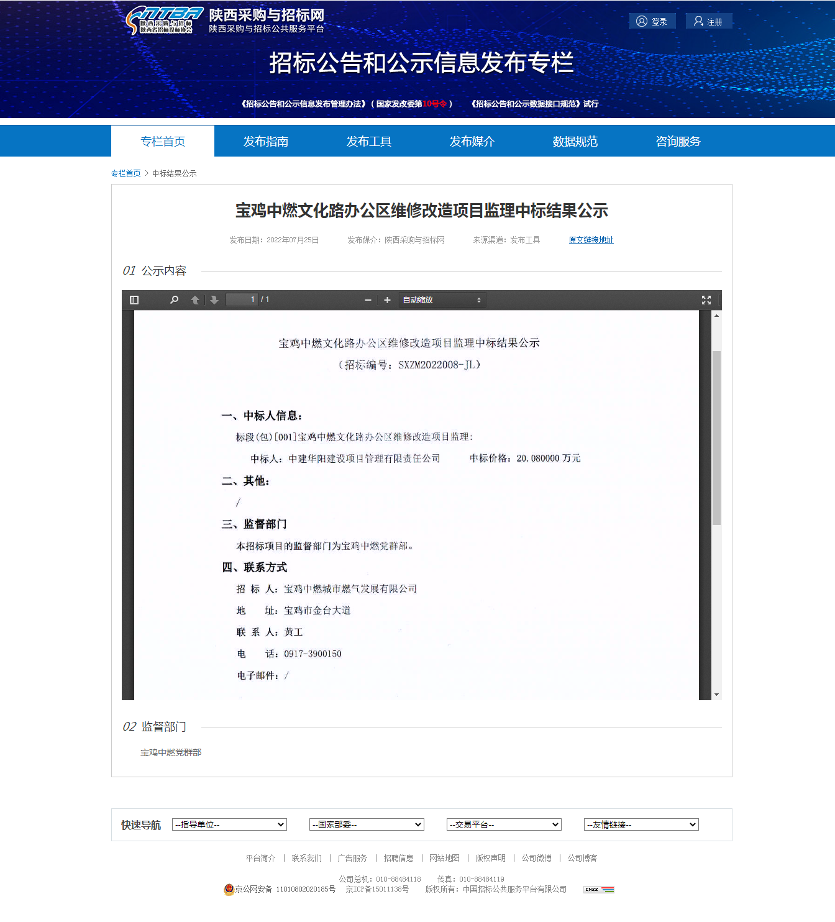The image size is (835, 922).
Task: Click the 京公网安备 police badge icon
Action: [x=229, y=889]
